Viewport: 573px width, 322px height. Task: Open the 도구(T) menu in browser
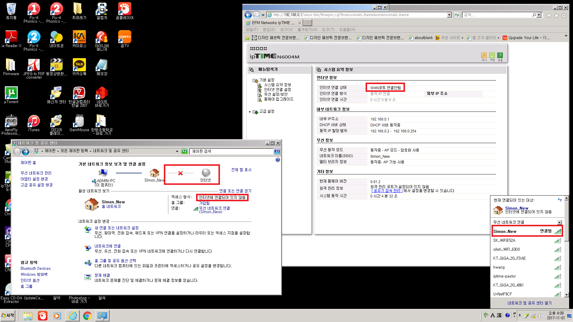[x=328, y=30]
